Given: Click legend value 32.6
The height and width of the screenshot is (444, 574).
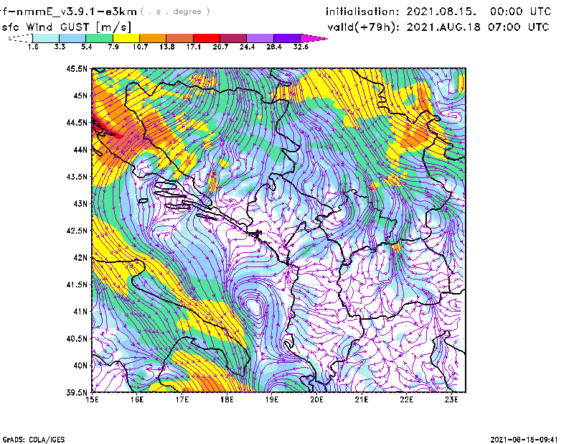Looking at the screenshot, I should [x=301, y=47].
